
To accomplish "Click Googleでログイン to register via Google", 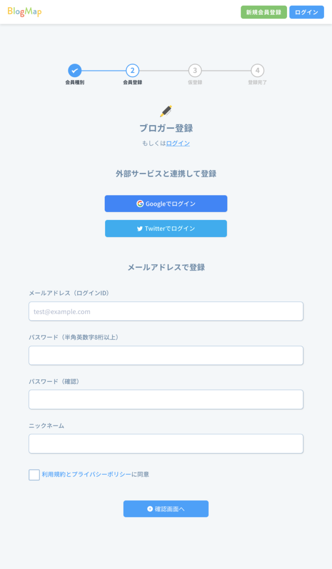I will coord(166,203).
